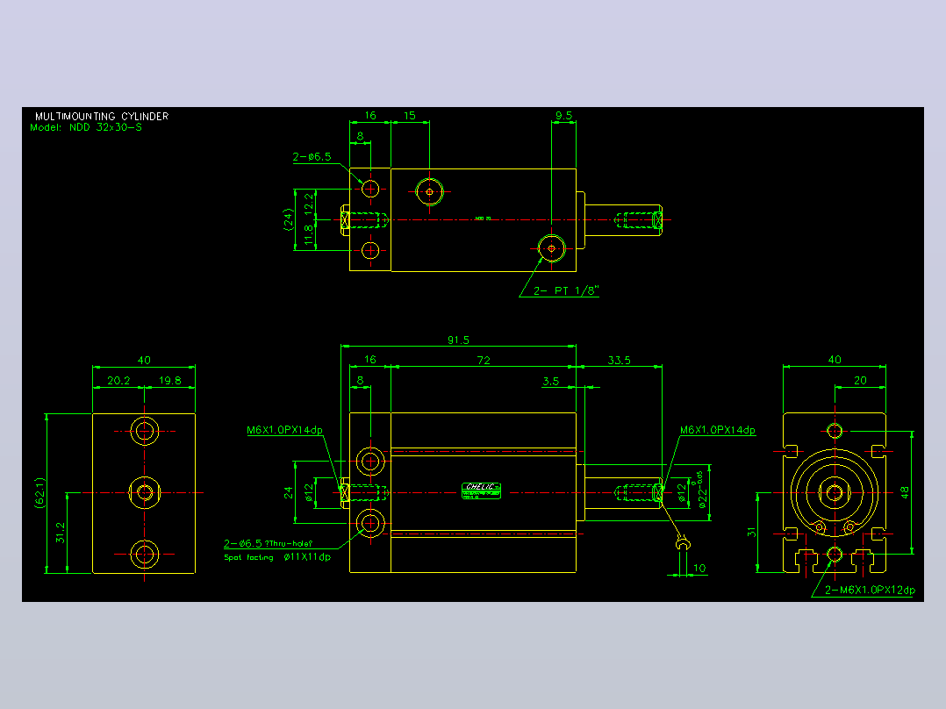Click the 2- PT 1/8" port callout

[566, 290]
